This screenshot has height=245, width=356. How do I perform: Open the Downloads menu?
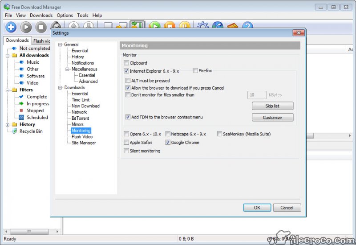(x=41, y=15)
